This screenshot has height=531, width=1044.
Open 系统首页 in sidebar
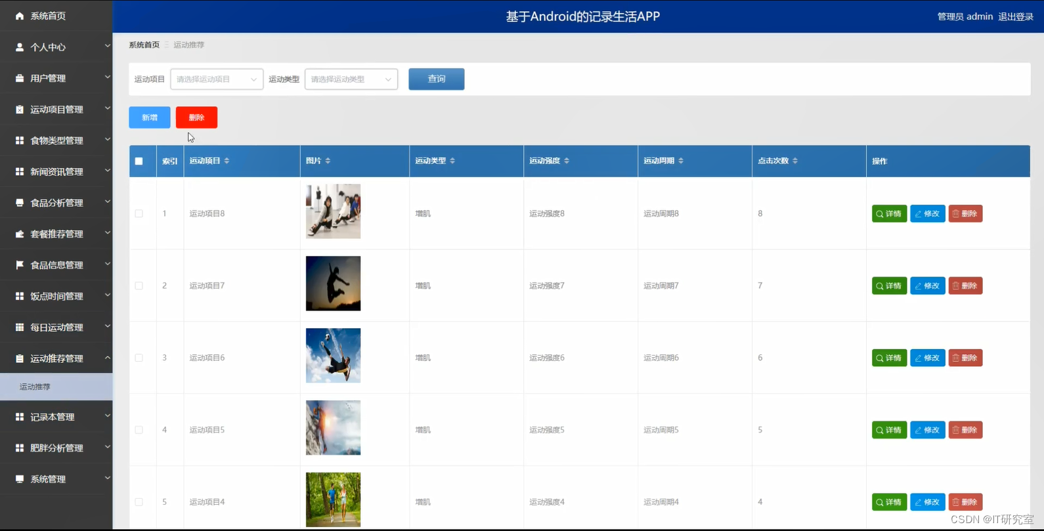[x=56, y=16]
